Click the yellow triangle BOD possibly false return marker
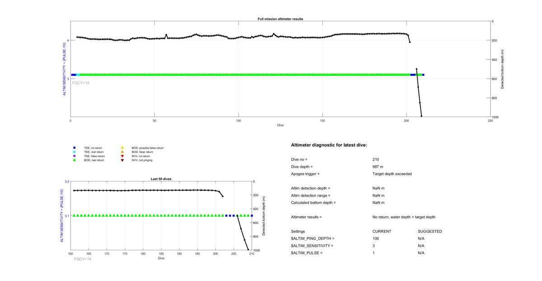The height and width of the screenshot is (281, 542). (122, 148)
